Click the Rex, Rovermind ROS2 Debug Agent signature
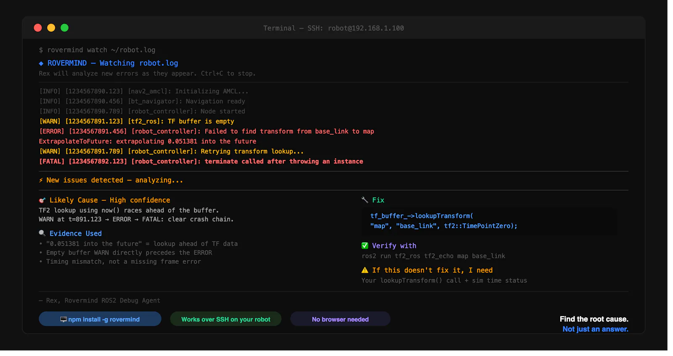673x356 pixels. point(99,300)
